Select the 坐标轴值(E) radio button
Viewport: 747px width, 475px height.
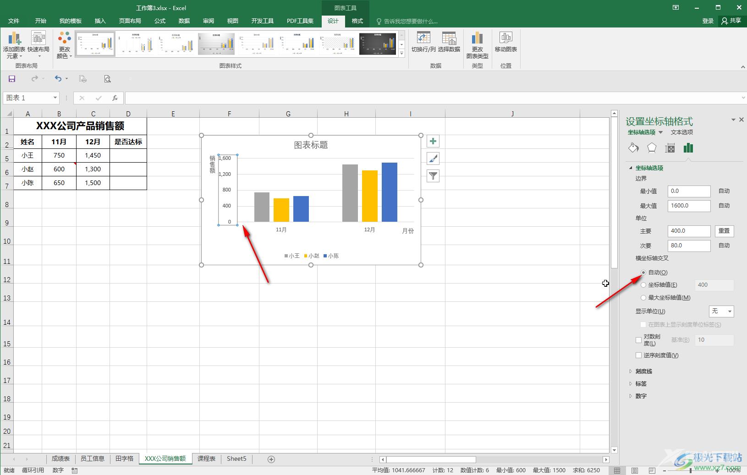(643, 285)
